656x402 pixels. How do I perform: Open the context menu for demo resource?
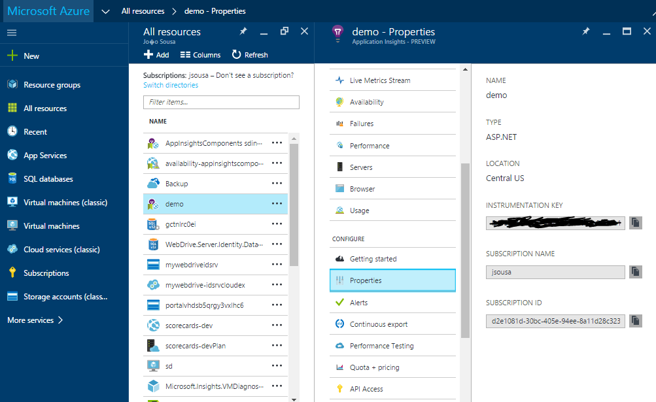point(277,204)
